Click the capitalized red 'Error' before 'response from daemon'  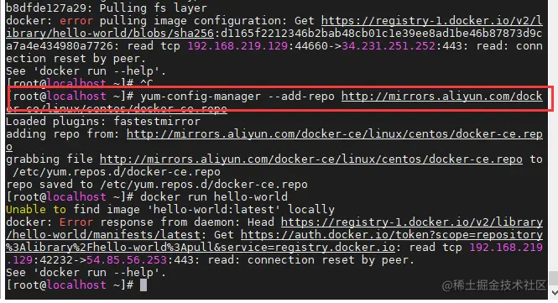click(76, 222)
